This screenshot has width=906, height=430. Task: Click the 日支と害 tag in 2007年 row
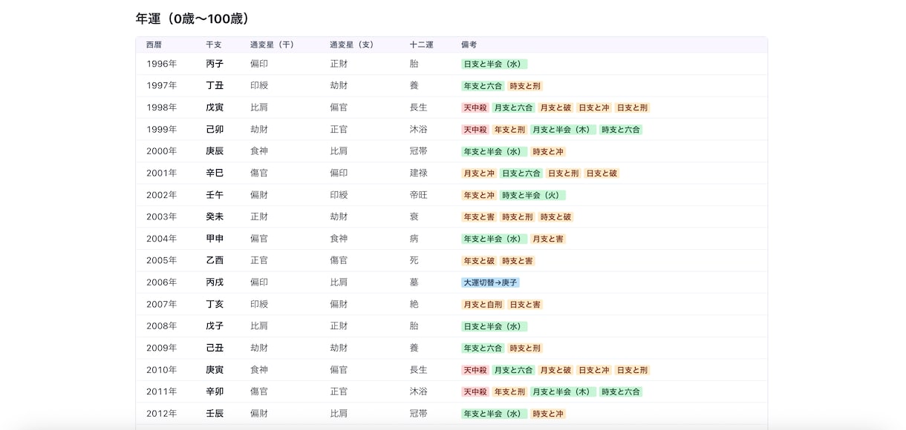[525, 305]
